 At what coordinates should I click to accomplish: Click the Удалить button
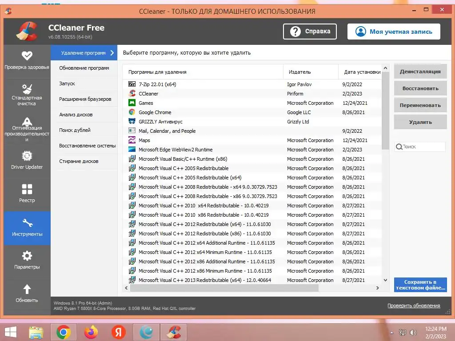420,122
